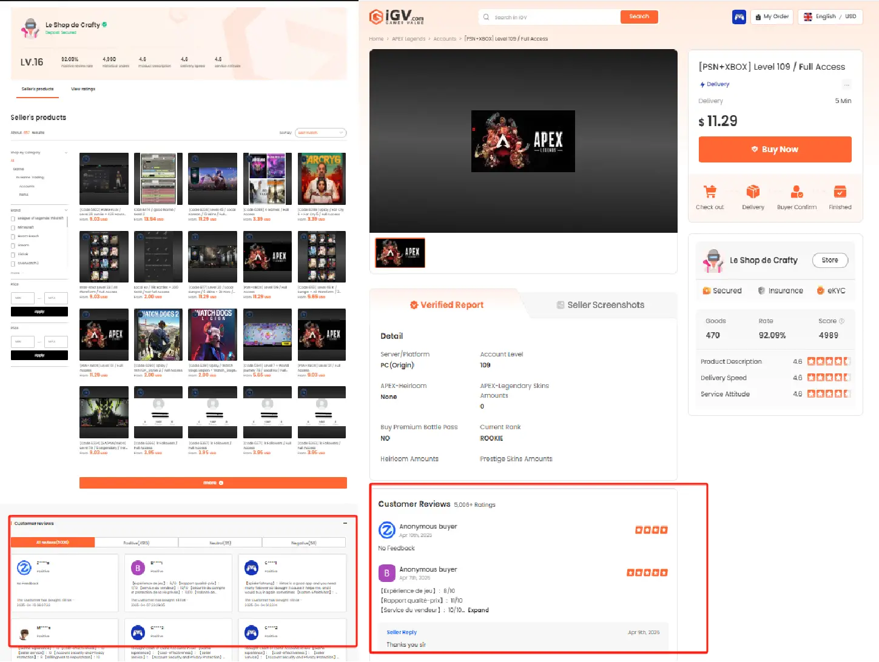Go to Home breadcrumb link
Viewport: 879px width, 662px height.
(376, 39)
